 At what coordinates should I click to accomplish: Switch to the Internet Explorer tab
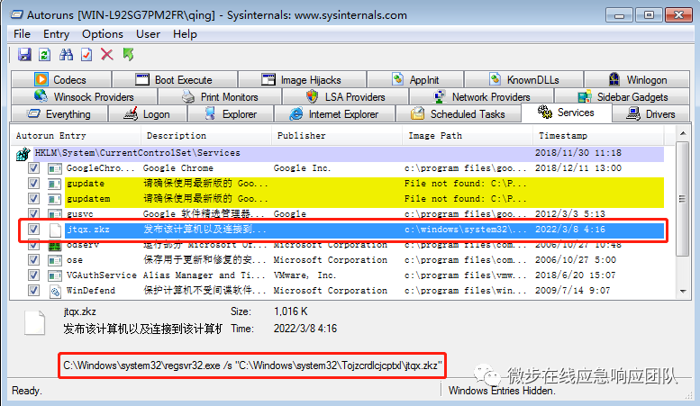pos(335,113)
